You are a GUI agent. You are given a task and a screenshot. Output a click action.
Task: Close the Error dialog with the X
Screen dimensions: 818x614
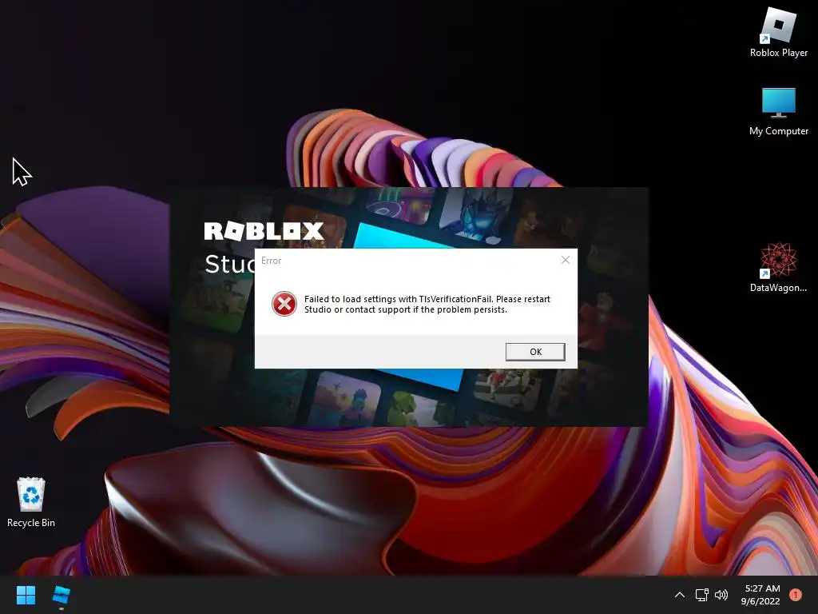tap(566, 260)
